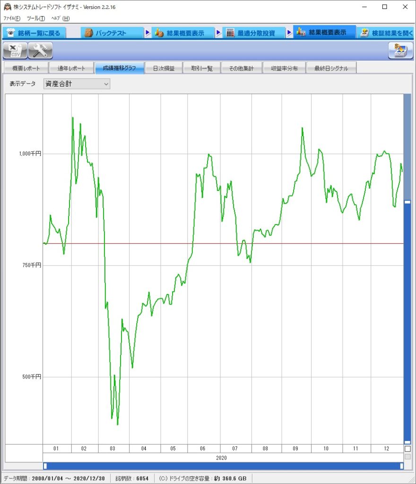Click the horizontal time range slider bar
Screen dimensions: 416x484
pos(223,466)
